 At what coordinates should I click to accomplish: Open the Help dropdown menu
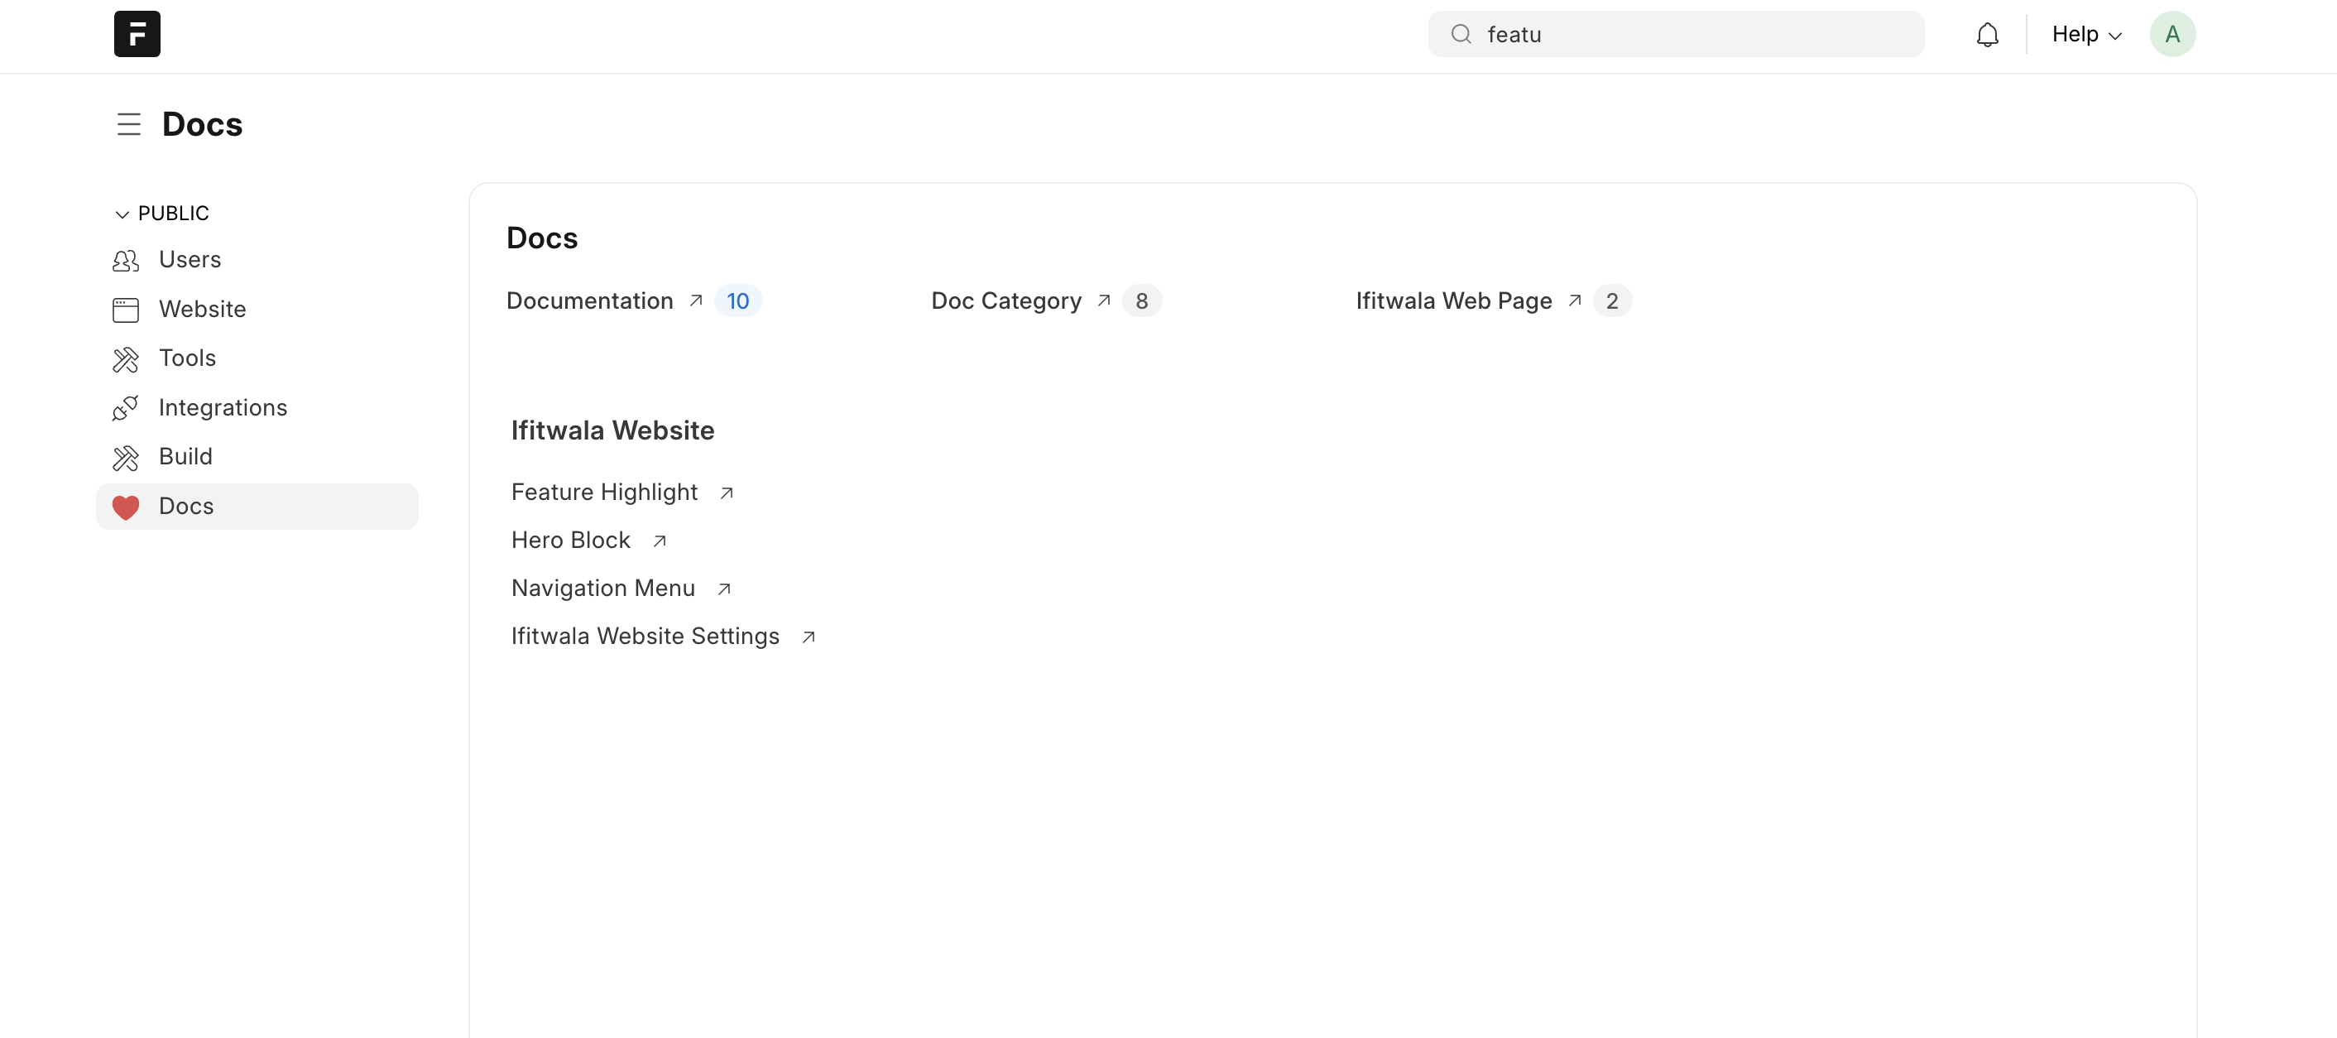[2085, 35]
